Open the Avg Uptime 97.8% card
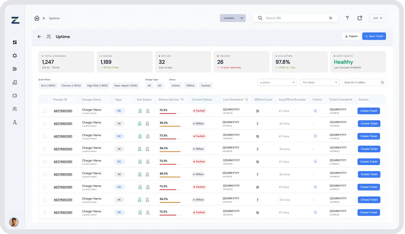 [300, 62]
